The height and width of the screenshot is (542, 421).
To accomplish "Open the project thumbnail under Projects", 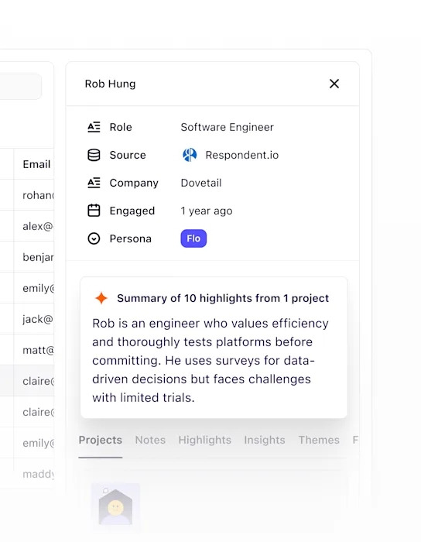I will pos(115,506).
